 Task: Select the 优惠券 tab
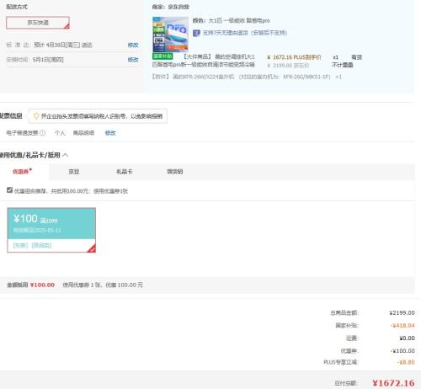(x=22, y=172)
